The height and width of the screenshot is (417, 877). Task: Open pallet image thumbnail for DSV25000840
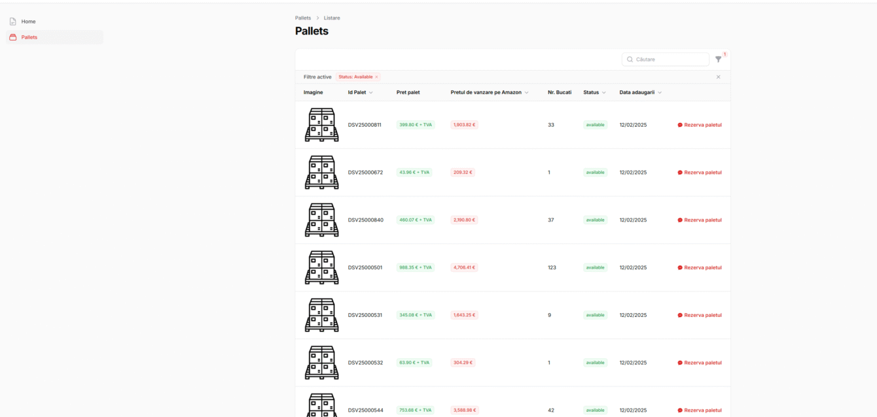click(321, 220)
